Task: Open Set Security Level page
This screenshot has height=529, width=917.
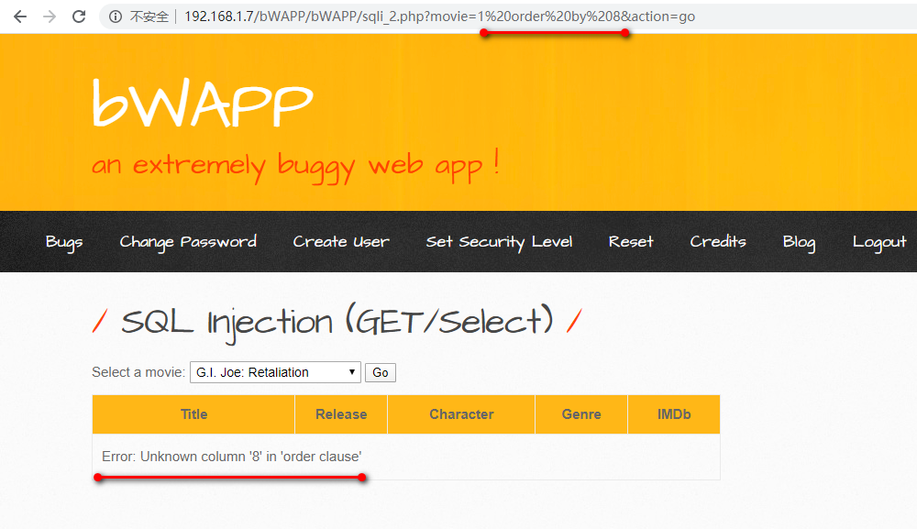Action: coord(499,242)
